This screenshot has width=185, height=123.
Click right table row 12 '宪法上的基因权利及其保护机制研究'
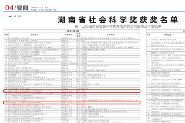click(166, 83)
